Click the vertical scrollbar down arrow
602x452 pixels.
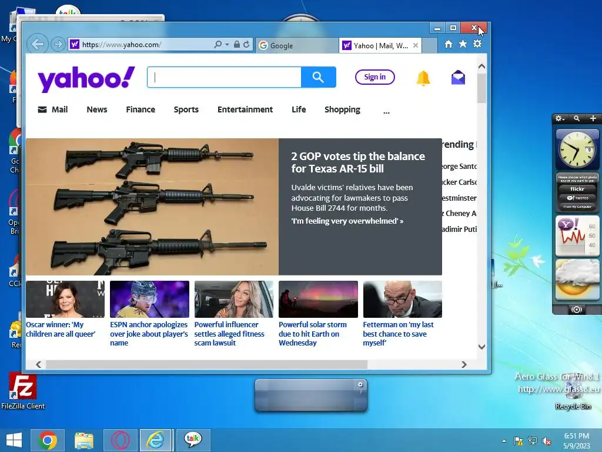click(x=482, y=347)
